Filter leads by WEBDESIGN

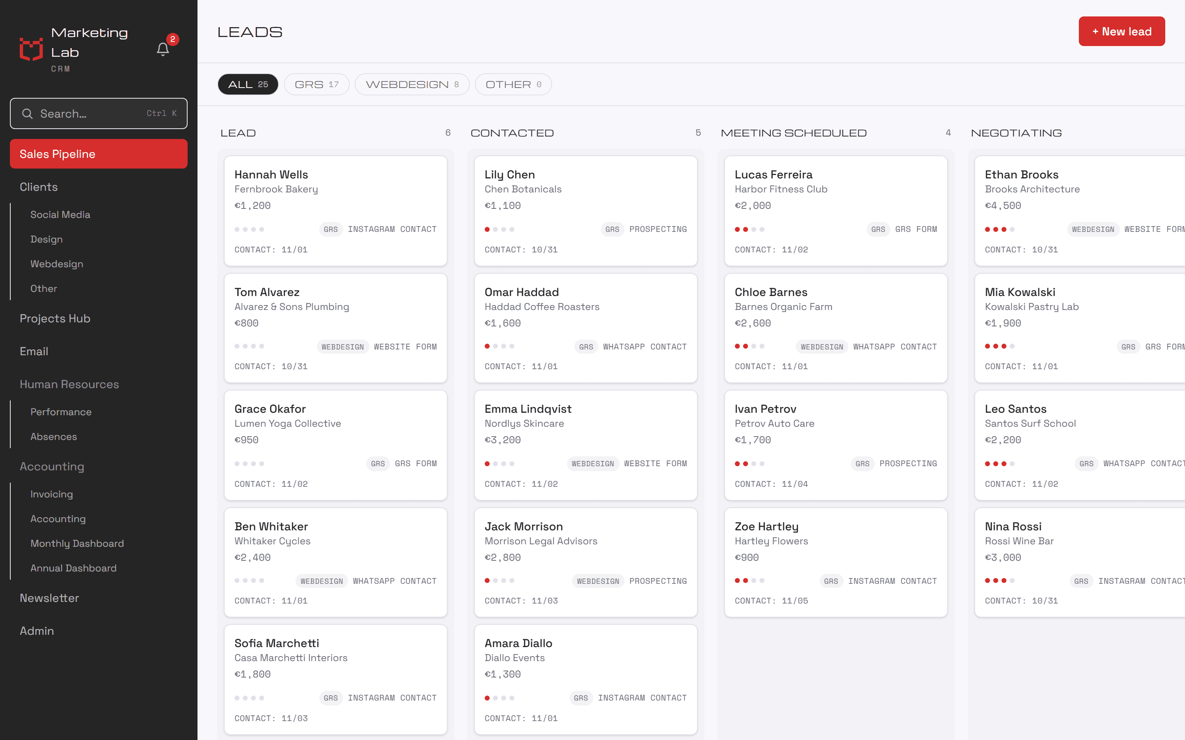coord(412,84)
